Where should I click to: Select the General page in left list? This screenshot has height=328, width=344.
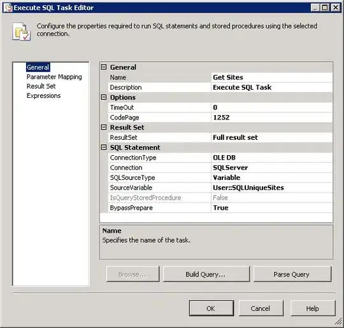[x=38, y=67]
